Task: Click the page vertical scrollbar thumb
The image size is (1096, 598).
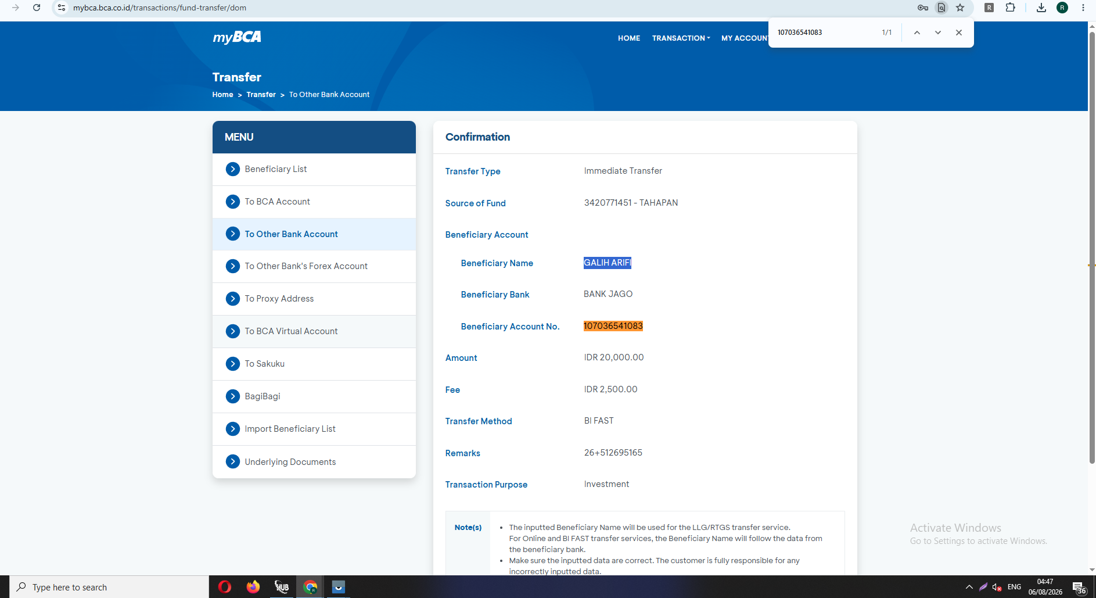Action: tap(1092, 247)
